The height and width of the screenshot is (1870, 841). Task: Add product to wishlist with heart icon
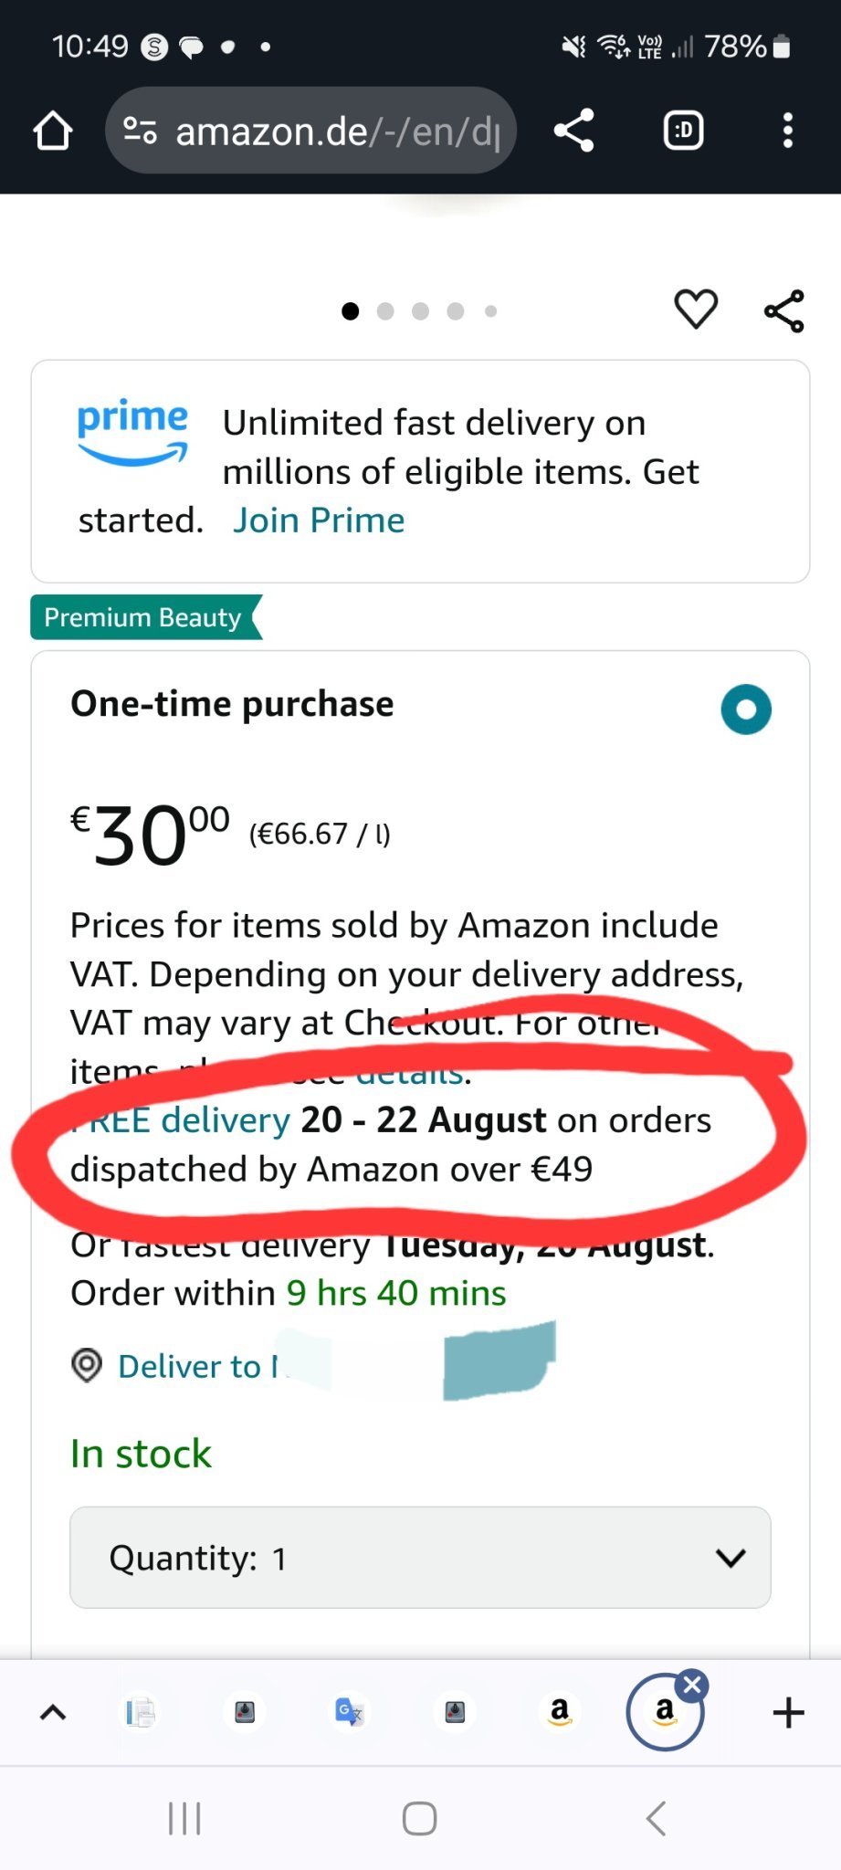point(696,309)
